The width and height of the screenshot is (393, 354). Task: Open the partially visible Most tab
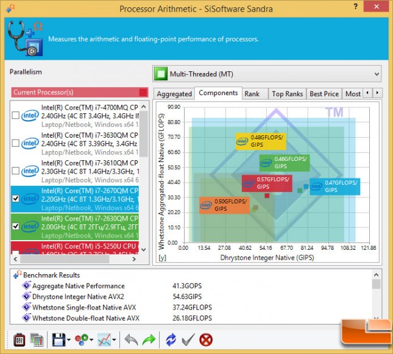352,94
